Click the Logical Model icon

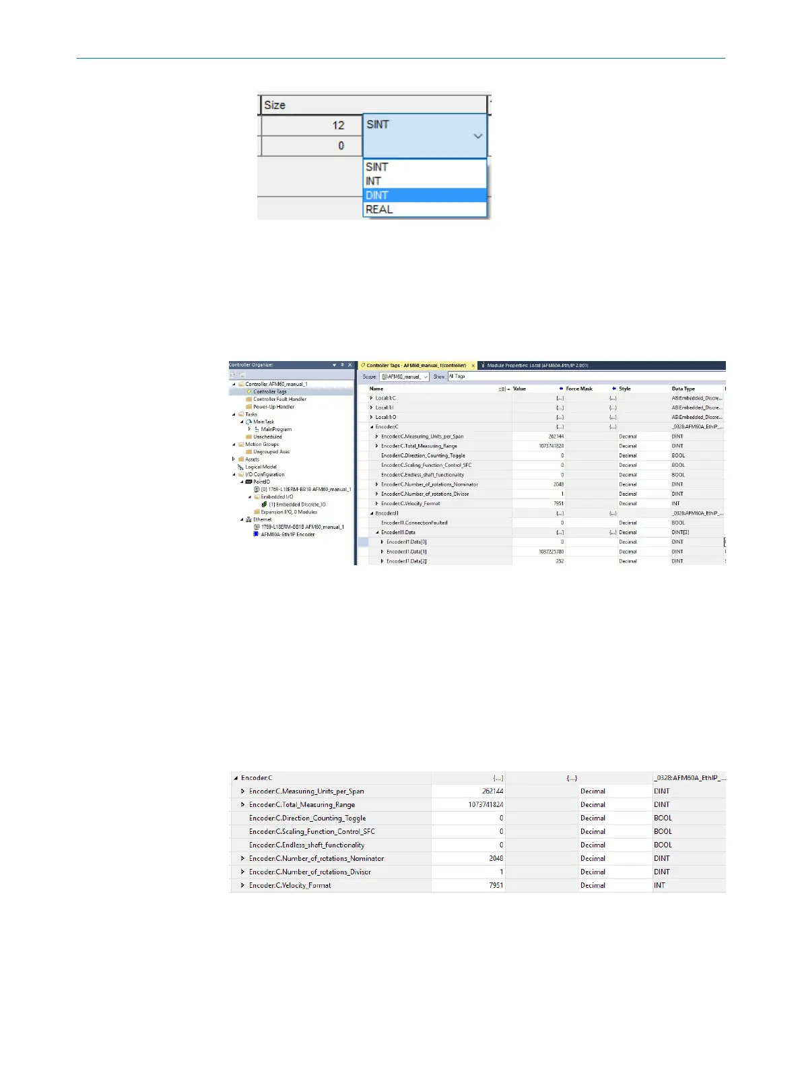pos(241,467)
